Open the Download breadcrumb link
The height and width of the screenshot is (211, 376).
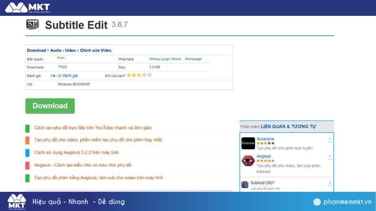[36, 50]
